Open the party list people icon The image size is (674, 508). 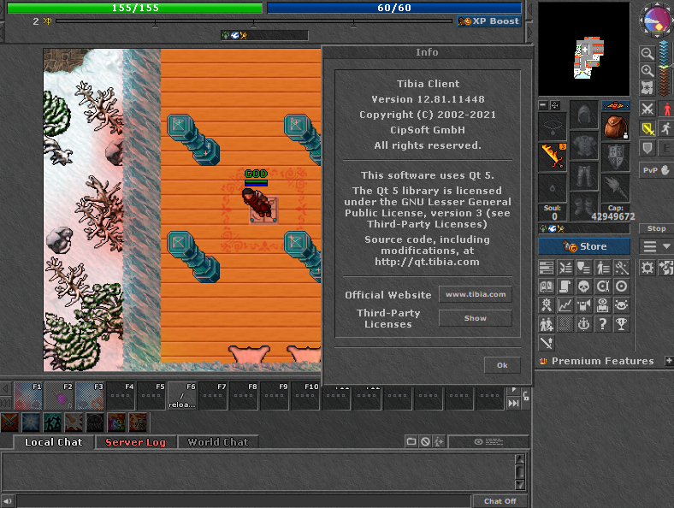[547, 324]
